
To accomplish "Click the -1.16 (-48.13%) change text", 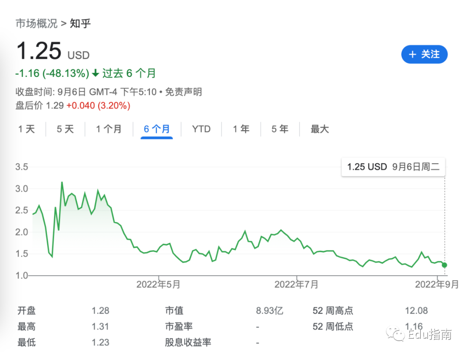I will (52, 73).
